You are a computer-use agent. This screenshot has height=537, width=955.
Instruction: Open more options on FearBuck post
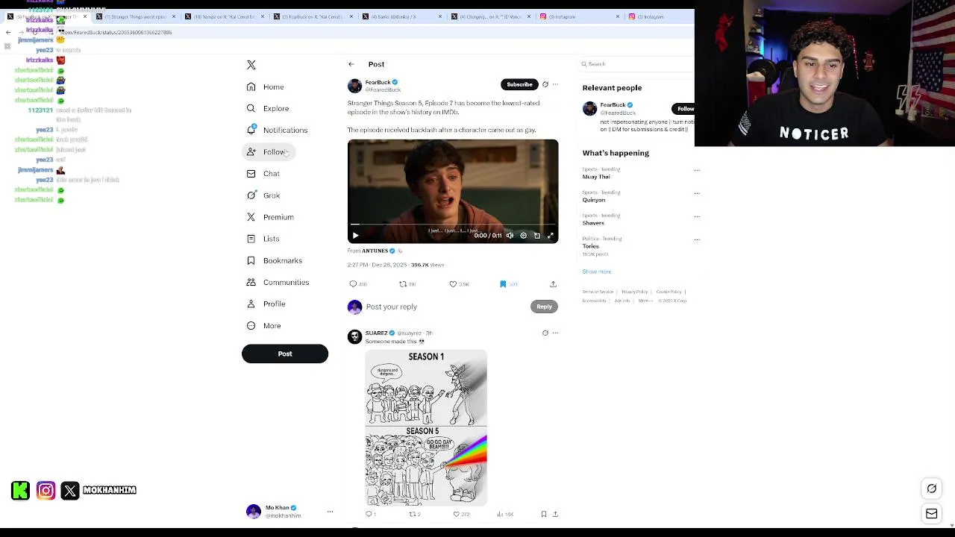pyautogui.click(x=555, y=84)
